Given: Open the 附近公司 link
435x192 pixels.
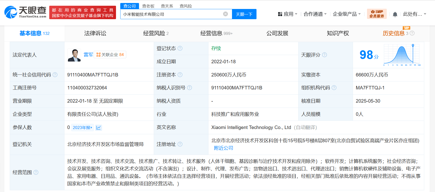Looking at the screenshot, I should (223, 148).
